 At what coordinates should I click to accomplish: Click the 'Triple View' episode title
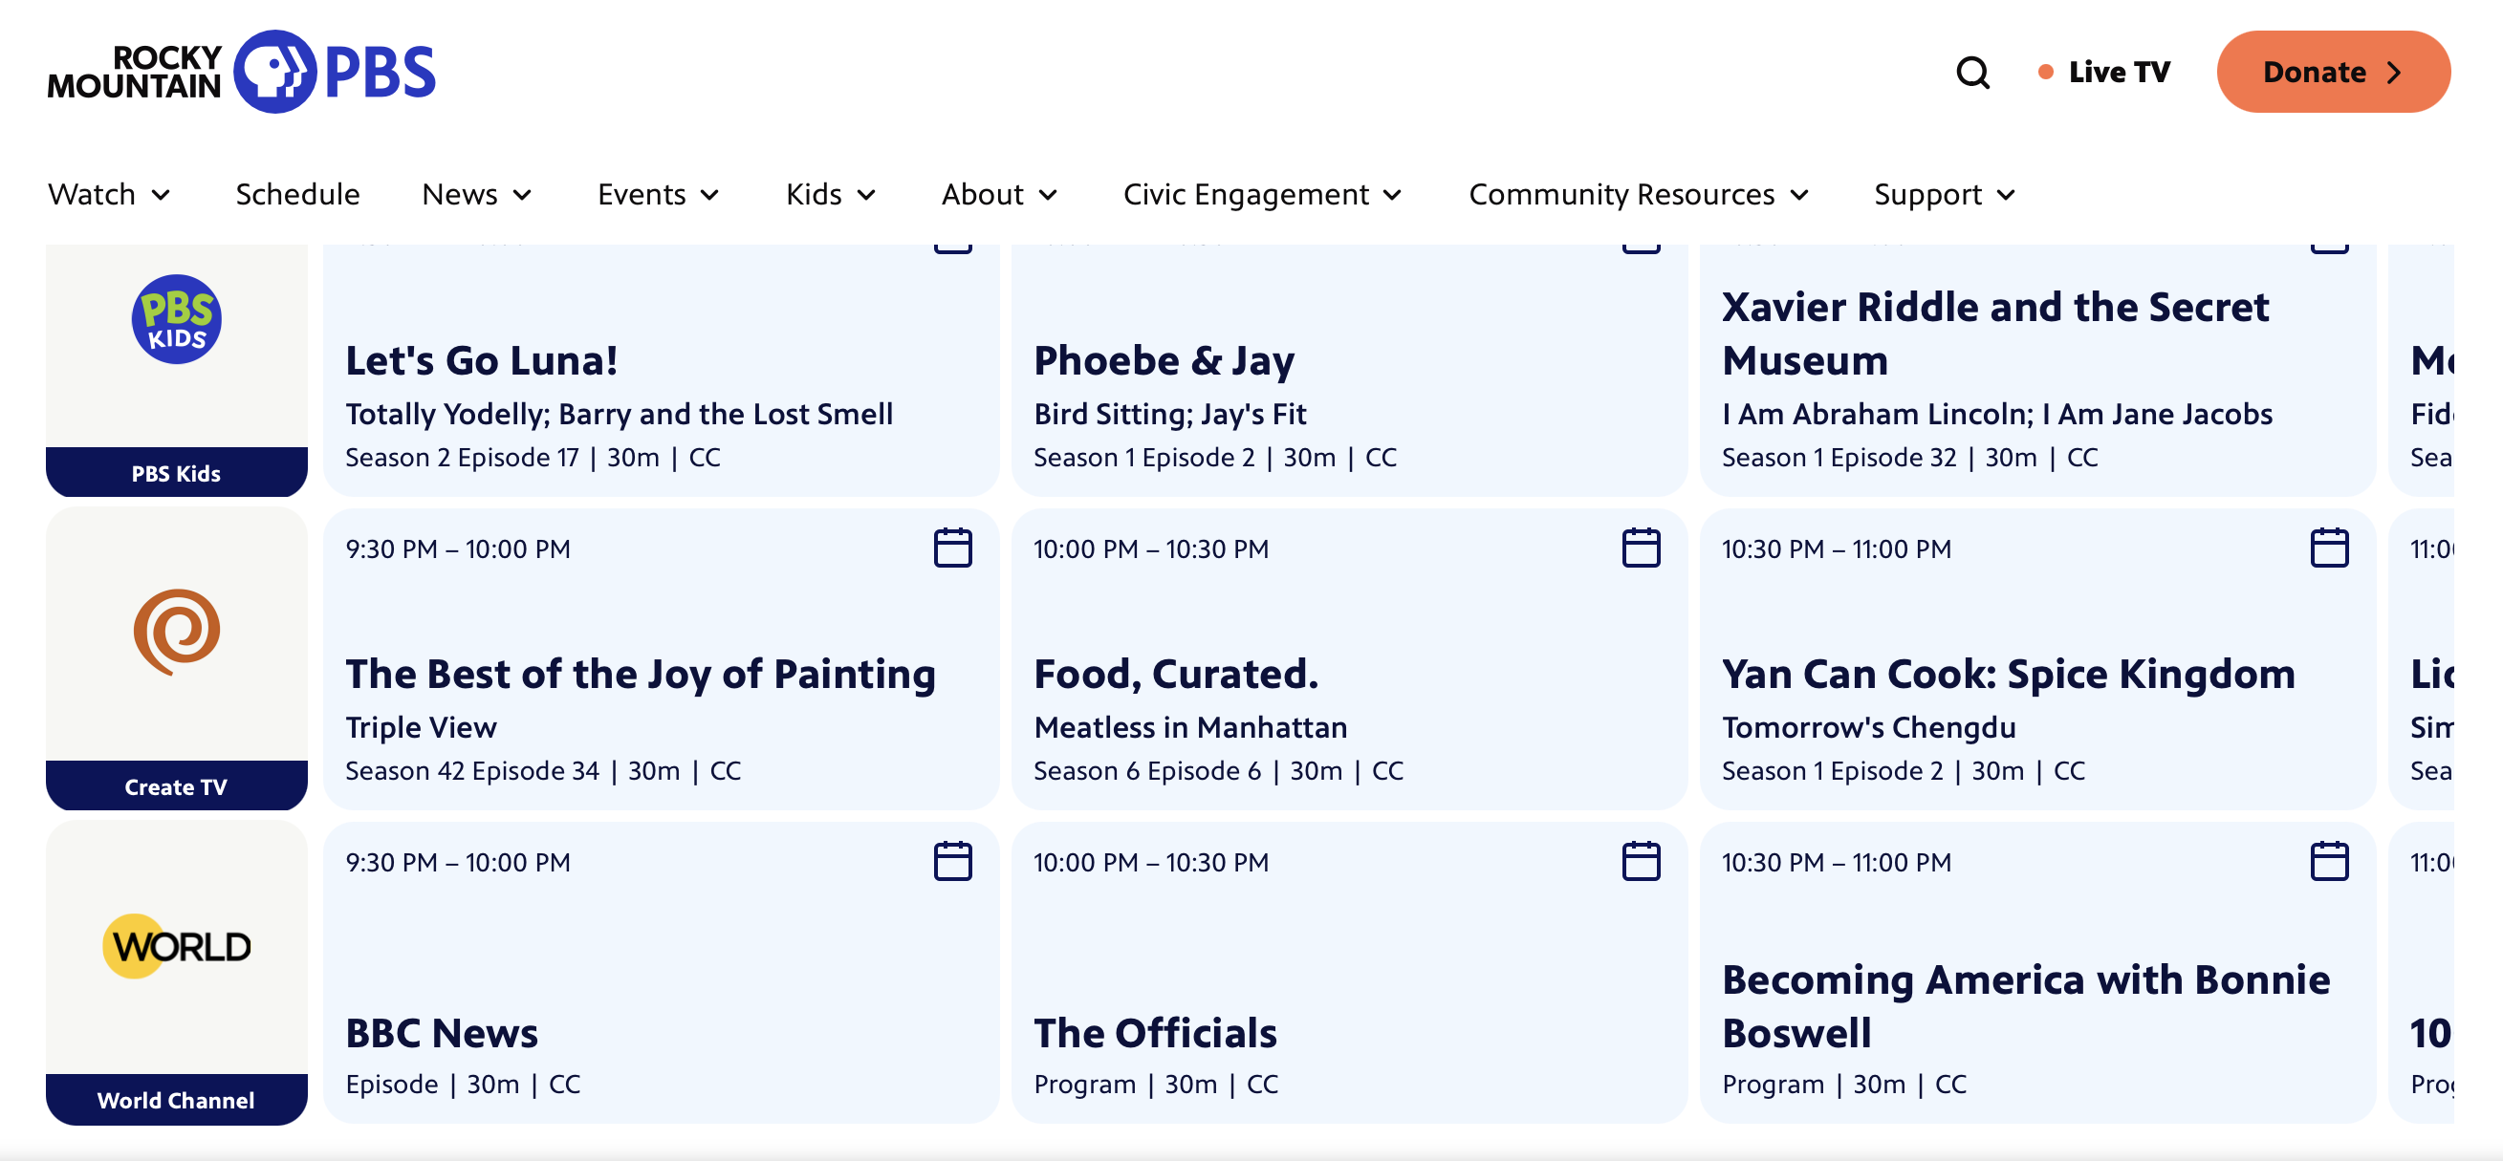(x=421, y=727)
